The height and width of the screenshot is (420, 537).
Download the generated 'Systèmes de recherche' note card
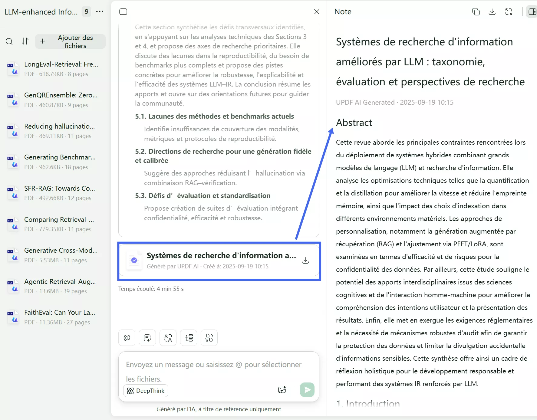pos(305,261)
